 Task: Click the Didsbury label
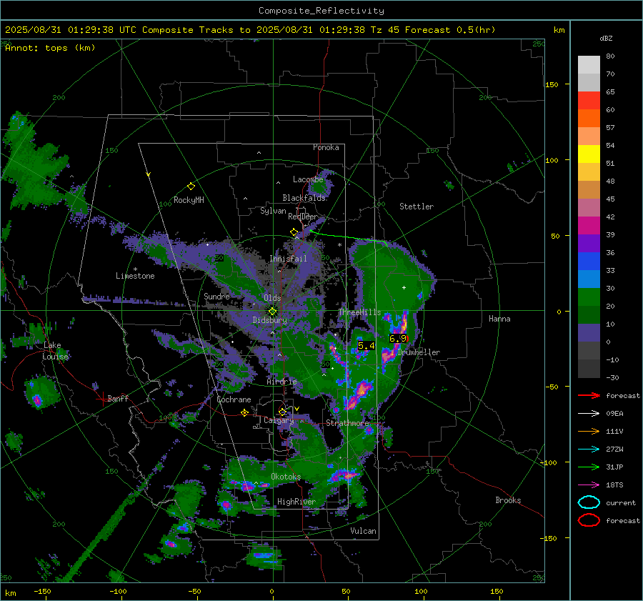(270, 320)
